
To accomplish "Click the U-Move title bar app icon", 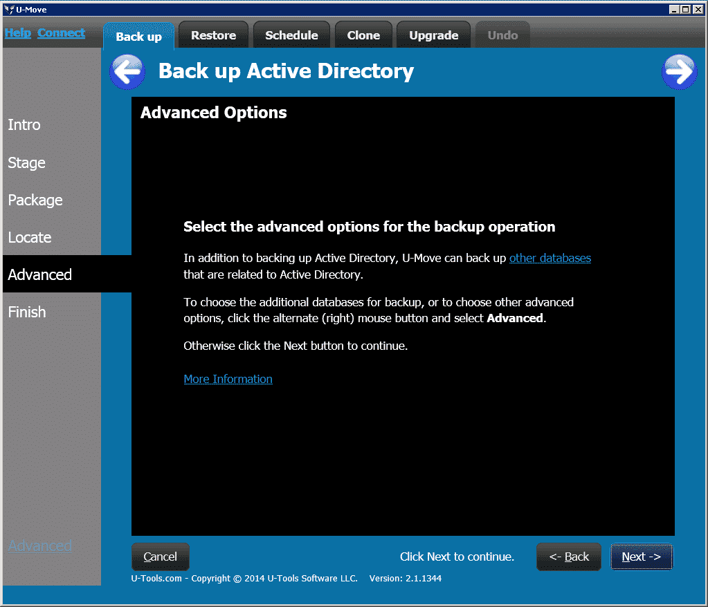I will pos(8,10).
